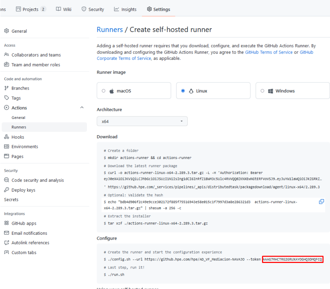
Task: Open Environments settings
Action: (25, 147)
